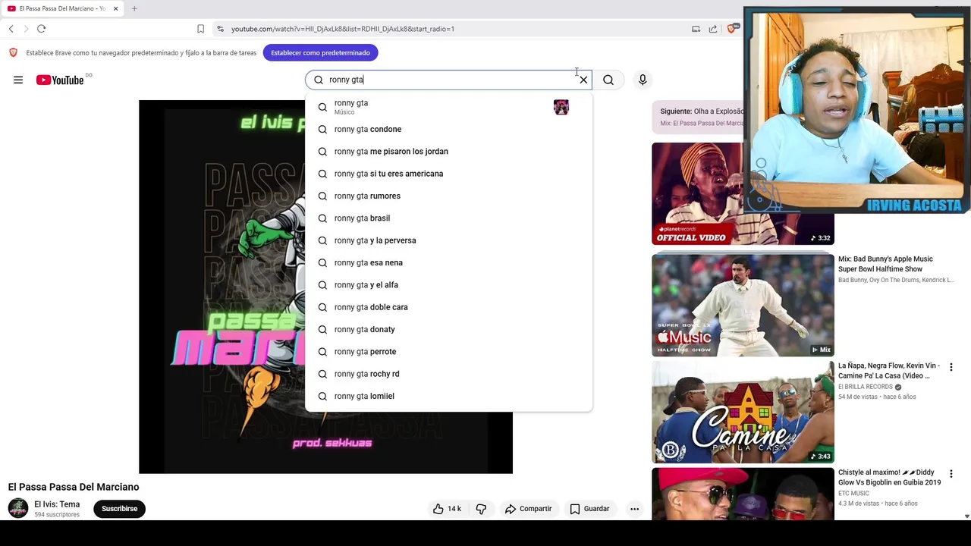971x546 pixels.
Task: Click ETC MUSIC channel name
Action: tap(853, 494)
